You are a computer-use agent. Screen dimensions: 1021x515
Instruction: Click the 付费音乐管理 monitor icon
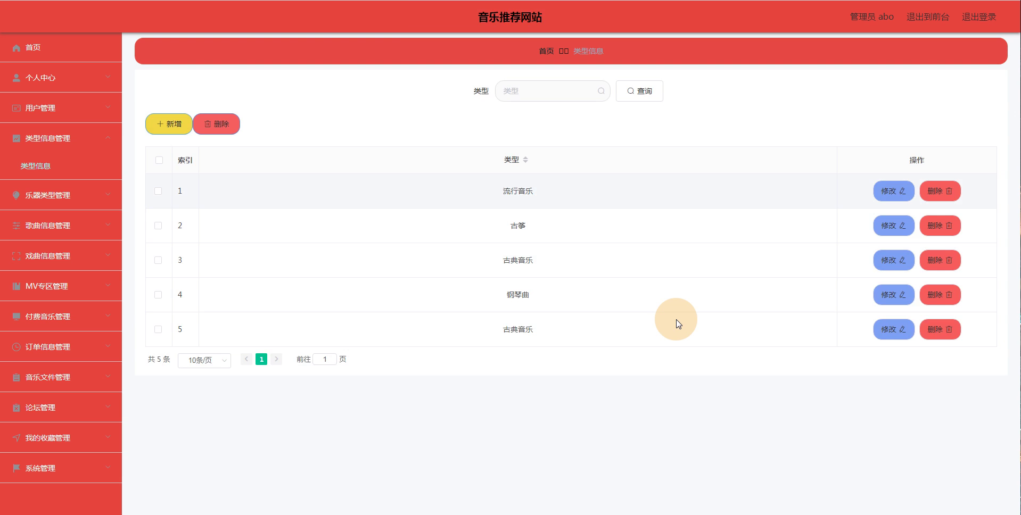[17, 317]
